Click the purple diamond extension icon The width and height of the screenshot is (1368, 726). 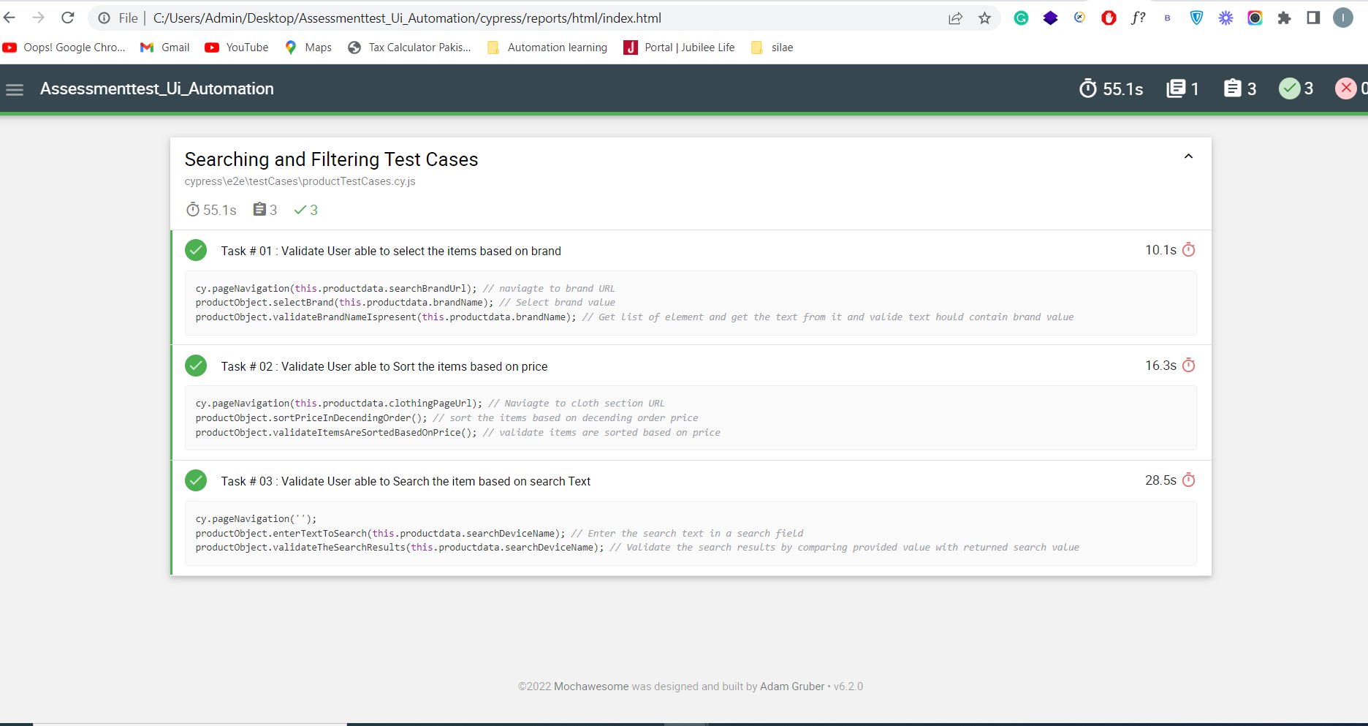tap(1050, 18)
